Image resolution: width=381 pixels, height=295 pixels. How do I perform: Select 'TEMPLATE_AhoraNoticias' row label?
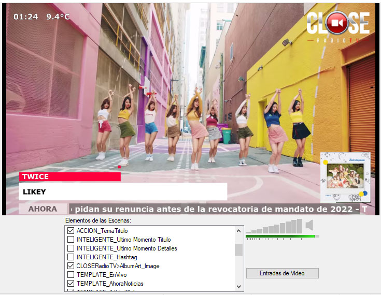pos(110,284)
